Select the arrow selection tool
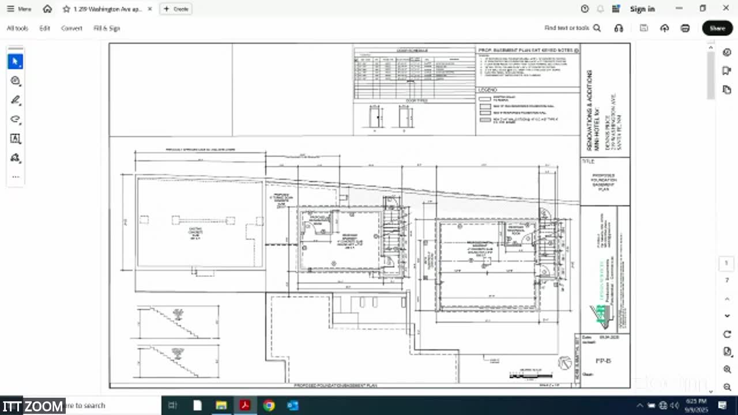The width and height of the screenshot is (738, 415). [x=16, y=62]
